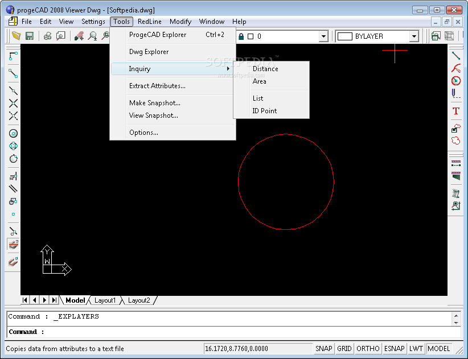The width and height of the screenshot is (468, 359).
Task: Select the revision cloud tool
Action: click(456, 141)
